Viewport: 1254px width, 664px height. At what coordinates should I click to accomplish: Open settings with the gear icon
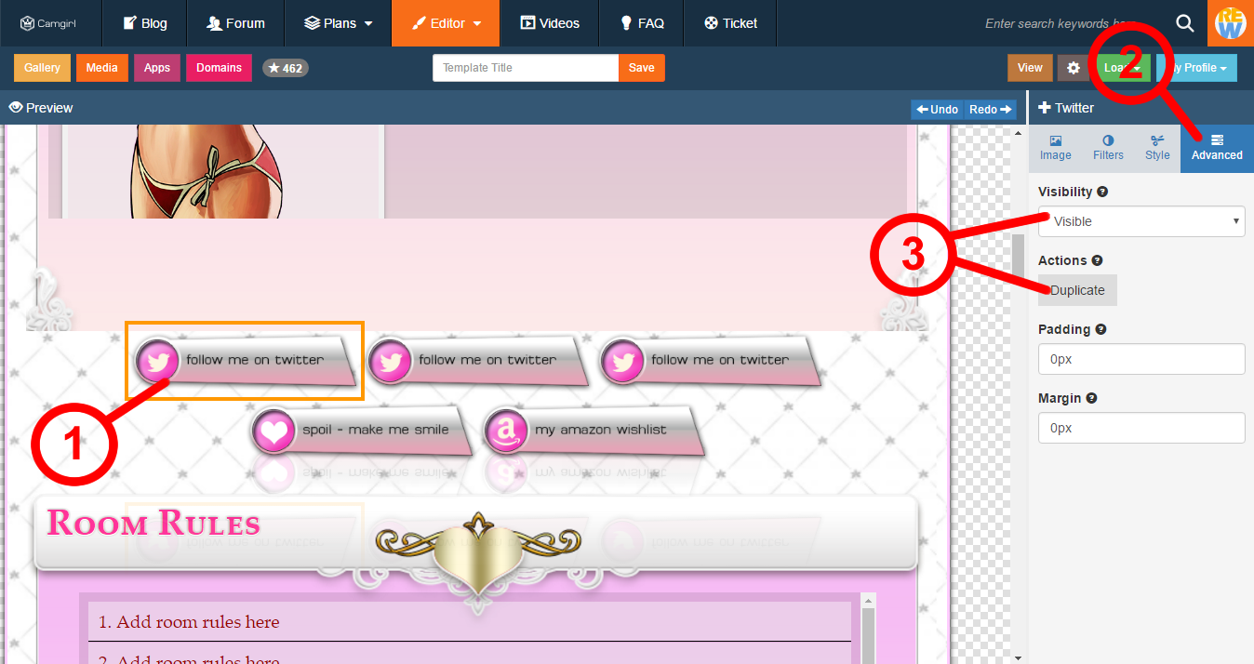[1074, 68]
